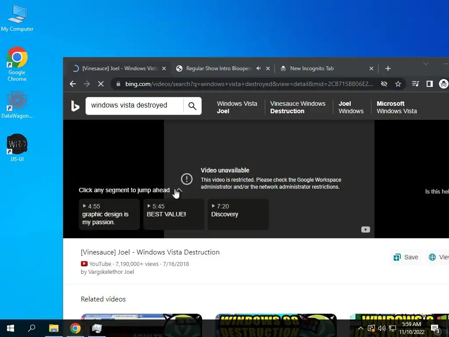Select Vinesauce Windows Destruction suggestion

coord(298,108)
